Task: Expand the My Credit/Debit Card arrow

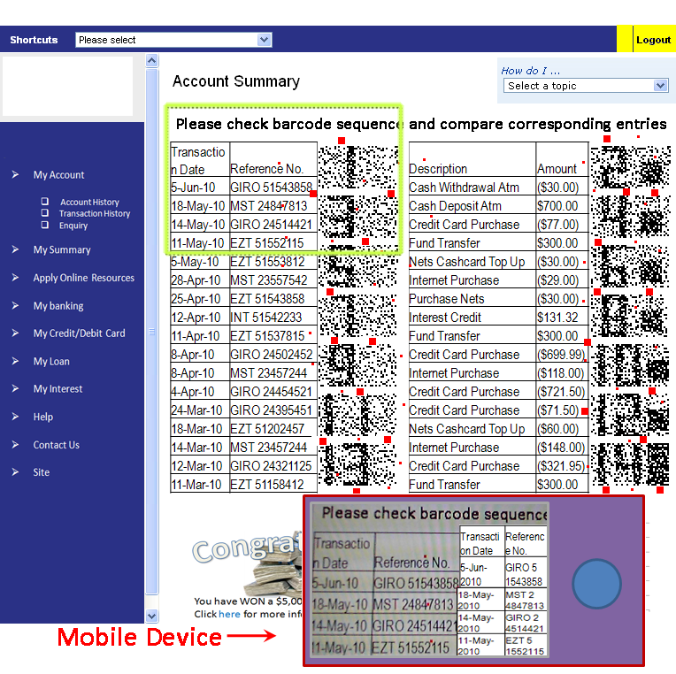Action: [x=15, y=333]
